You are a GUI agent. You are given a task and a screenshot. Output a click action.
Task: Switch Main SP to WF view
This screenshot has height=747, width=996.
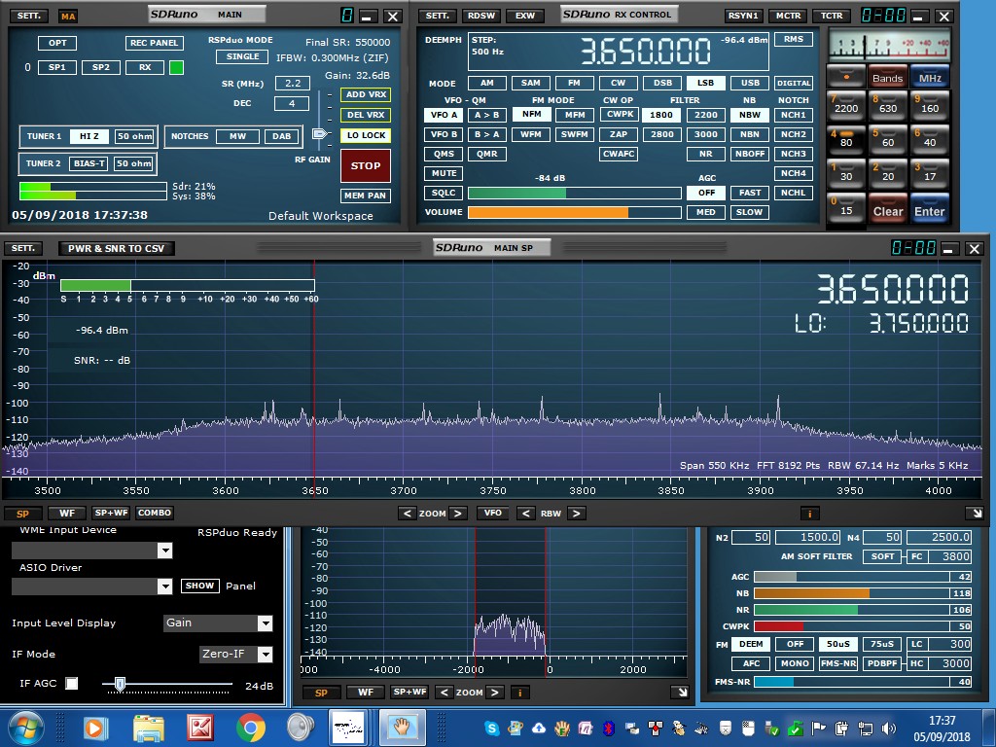coord(67,514)
